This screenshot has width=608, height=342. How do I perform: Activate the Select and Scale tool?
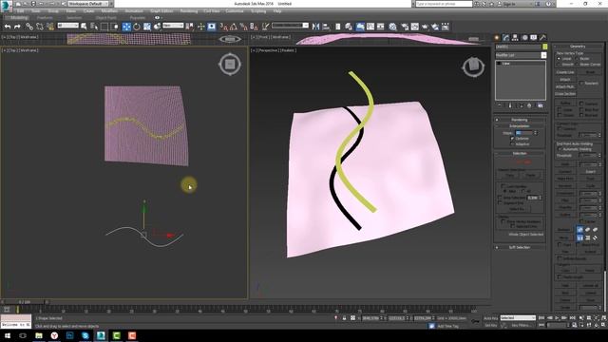tap(147, 27)
